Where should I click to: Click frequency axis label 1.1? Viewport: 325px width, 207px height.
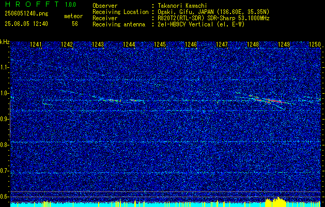coord(4,67)
